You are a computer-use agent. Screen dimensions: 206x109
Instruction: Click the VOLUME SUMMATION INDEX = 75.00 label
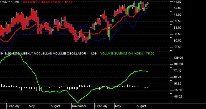[x=127, y=54]
